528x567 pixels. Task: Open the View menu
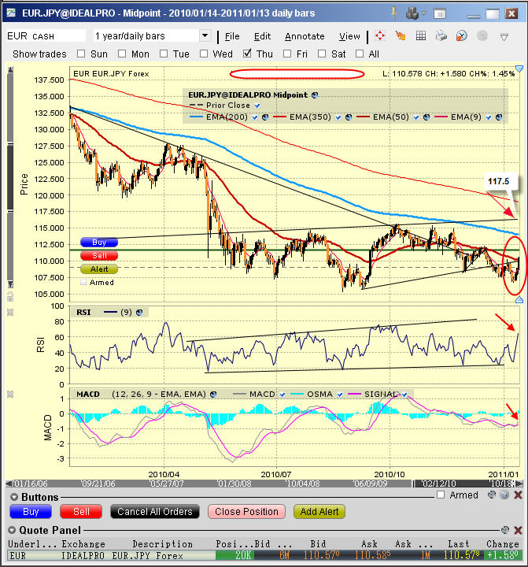click(x=349, y=36)
